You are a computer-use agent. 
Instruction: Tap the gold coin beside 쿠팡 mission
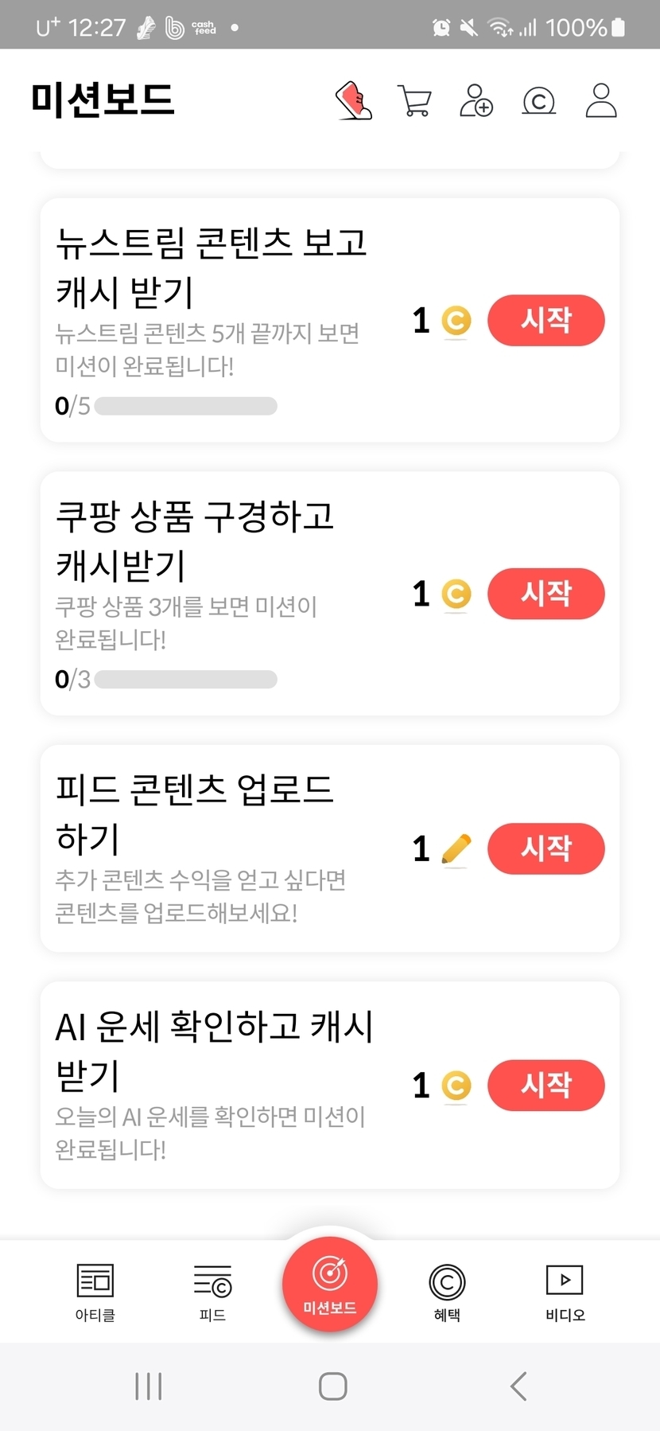click(456, 594)
